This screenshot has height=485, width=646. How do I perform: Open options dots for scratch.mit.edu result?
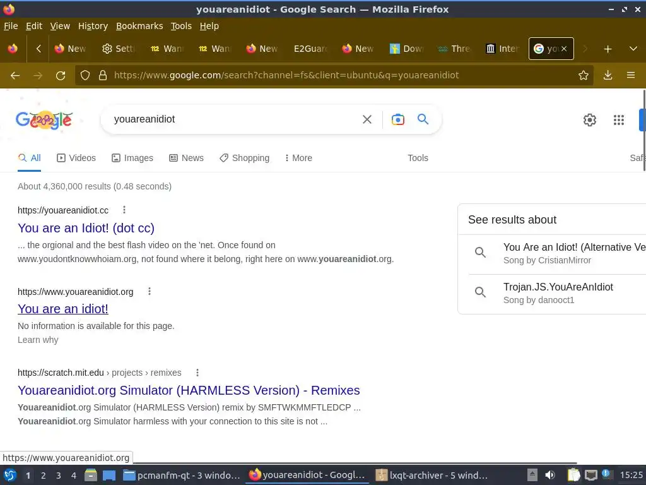(x=197, y=373)
